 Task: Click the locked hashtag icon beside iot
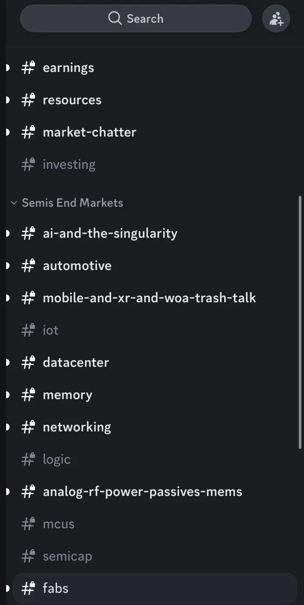28,330
